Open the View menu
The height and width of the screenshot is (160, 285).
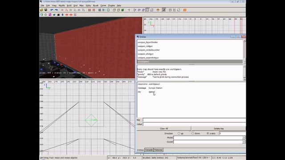pos(54,6)
